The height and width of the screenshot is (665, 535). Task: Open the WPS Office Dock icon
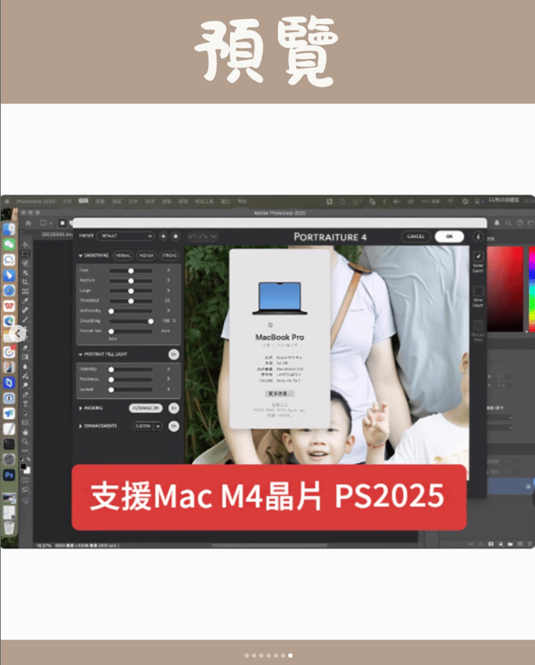9,306
